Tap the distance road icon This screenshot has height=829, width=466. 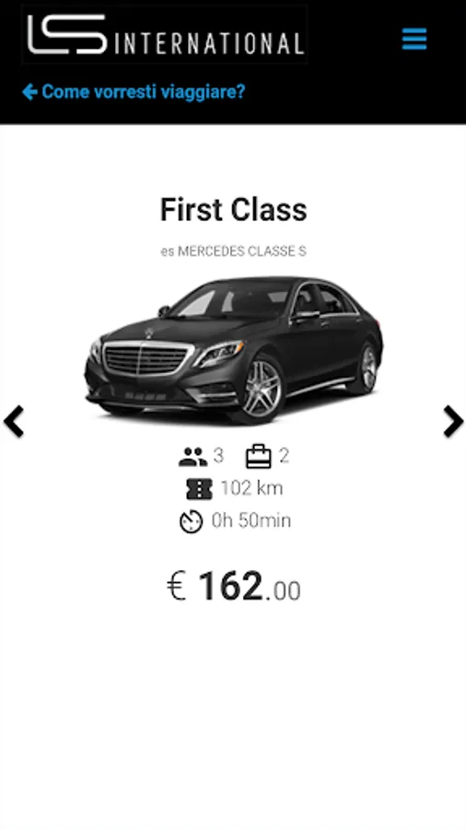(199, 489)
